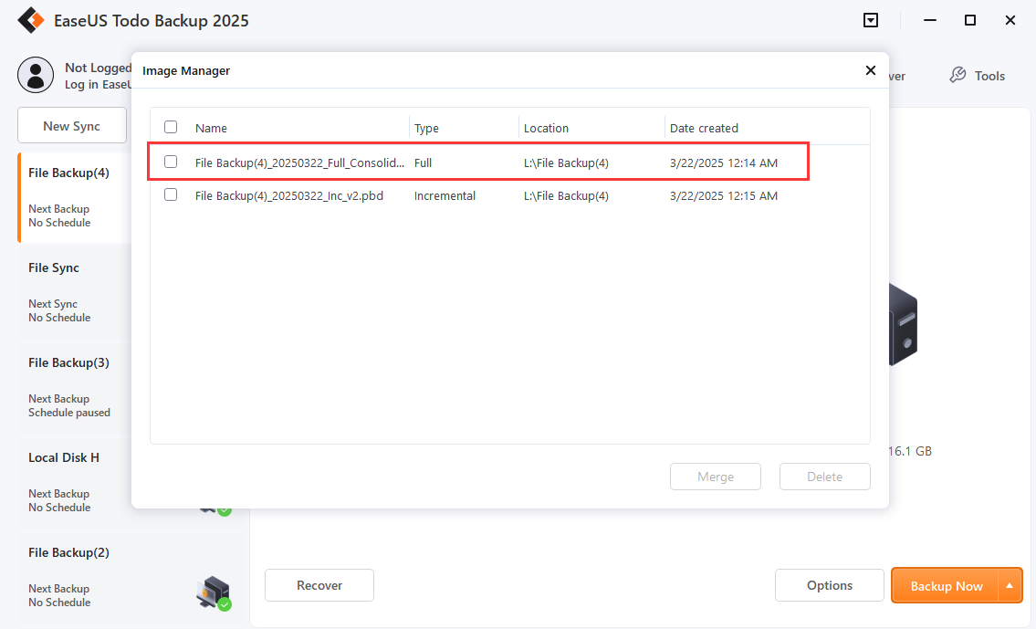Screen dimensions: 1036x629
Task: Click the Delete button
Action: point(824,477)
